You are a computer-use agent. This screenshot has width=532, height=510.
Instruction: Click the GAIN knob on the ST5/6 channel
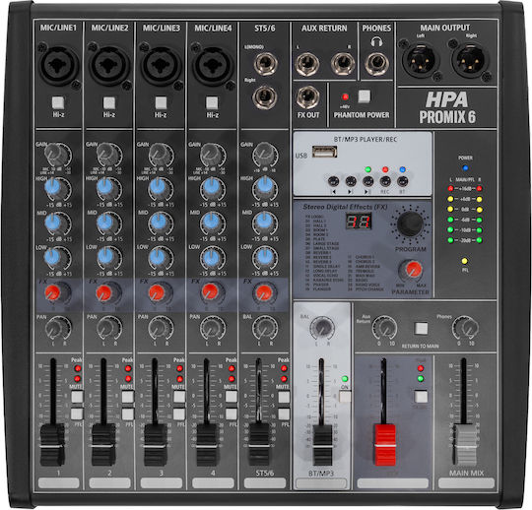(x=265, y=155)
